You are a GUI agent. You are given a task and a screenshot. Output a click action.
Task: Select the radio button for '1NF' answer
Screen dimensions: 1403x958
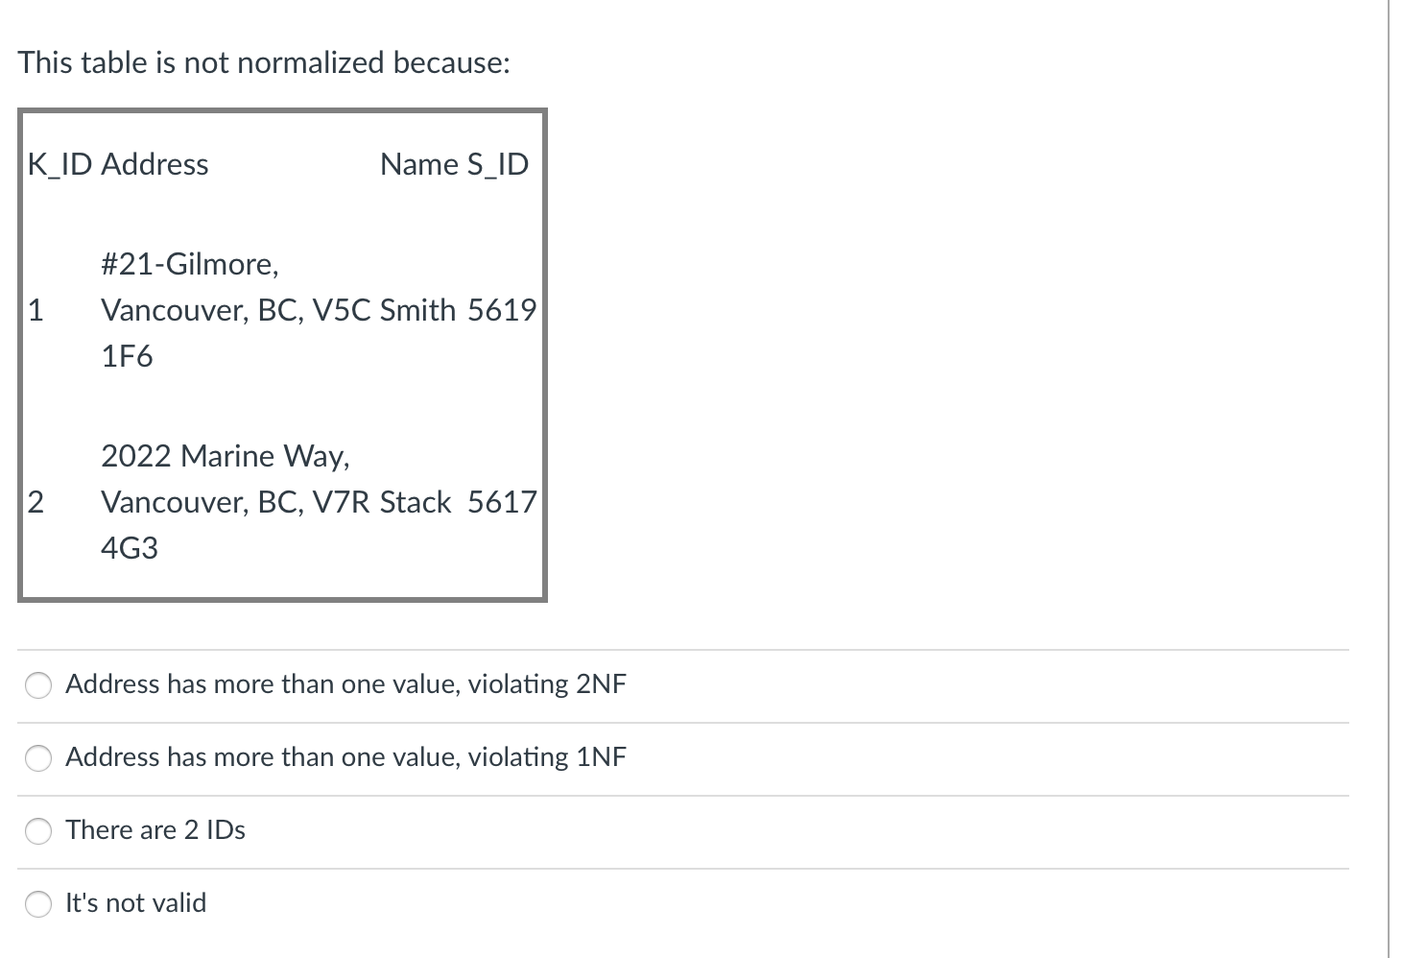[x=37, y=758]
